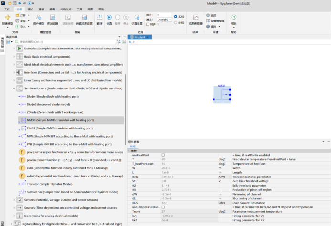Click the 暂停 (pause) simulation icon
This screenshot has height=226, width=331.
point(117,17)
